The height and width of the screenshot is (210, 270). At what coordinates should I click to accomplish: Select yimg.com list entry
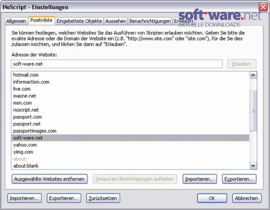point(130,152)
